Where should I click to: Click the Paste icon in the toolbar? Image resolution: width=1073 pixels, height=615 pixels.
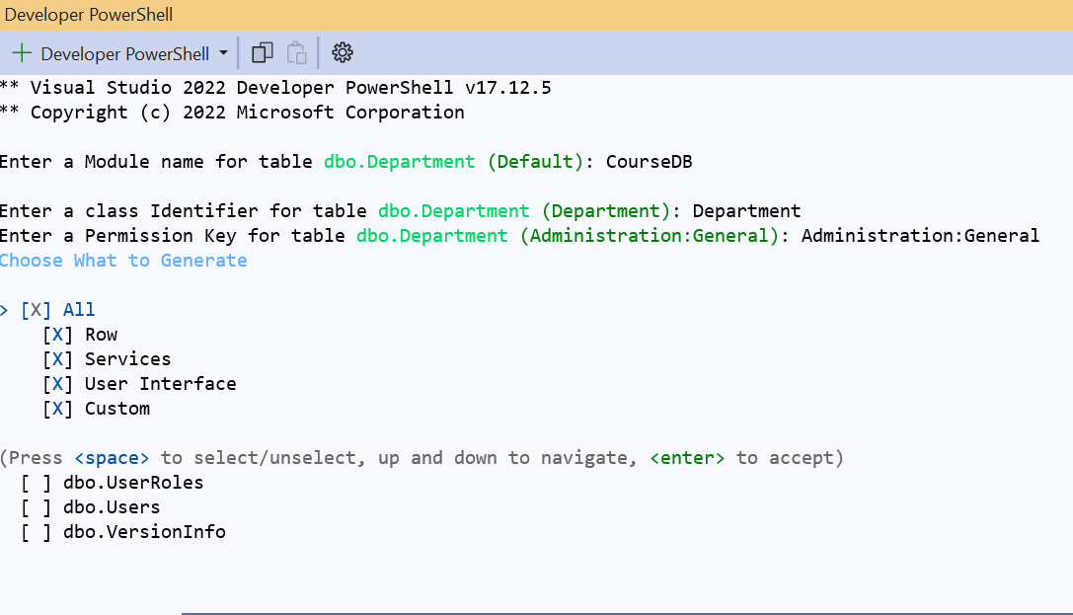pos(296,52)
